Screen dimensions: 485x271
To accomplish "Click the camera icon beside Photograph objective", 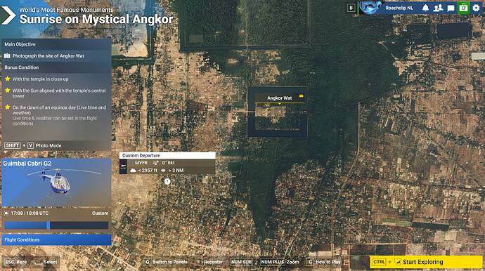I will 7,56.
